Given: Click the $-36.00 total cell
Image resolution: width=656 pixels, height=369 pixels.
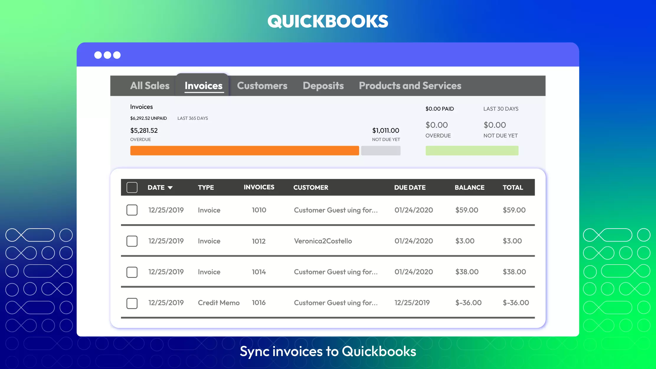Looking at the screenshot, I should [516, 303].
